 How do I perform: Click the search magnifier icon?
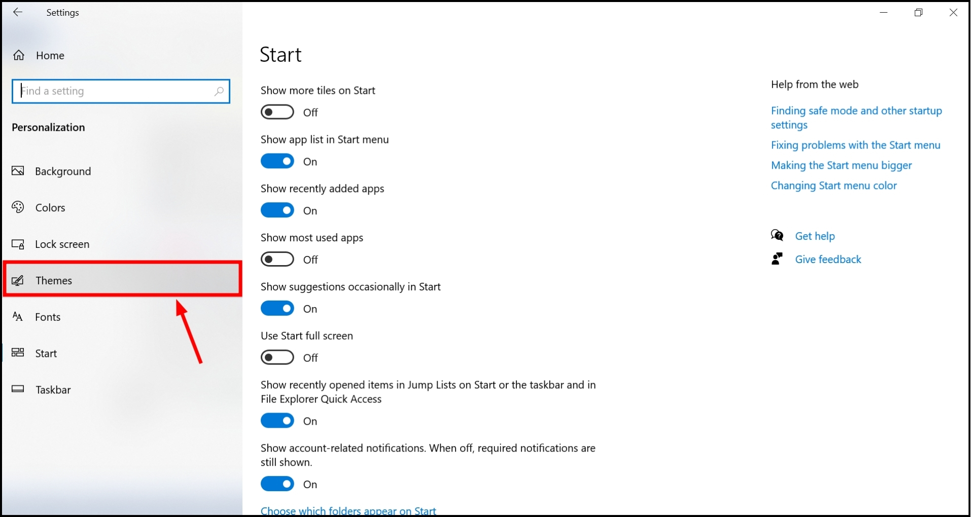[x=219, y=91]
